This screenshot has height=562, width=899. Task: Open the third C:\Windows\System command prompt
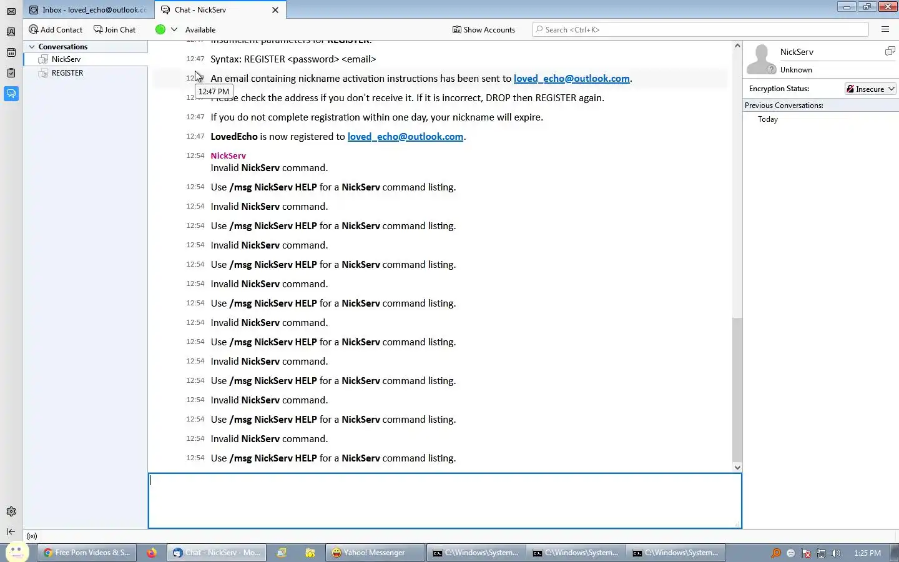click(676, 553)
